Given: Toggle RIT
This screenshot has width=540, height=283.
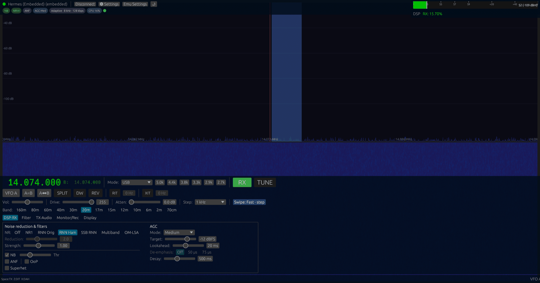Looking at the screenshot, I should tap(115, 193).
